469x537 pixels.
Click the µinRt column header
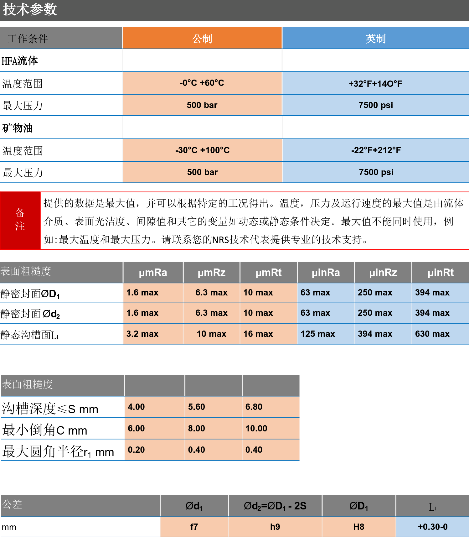click(440, 273)
